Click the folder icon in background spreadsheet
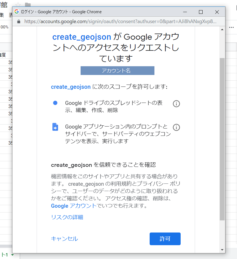 tap(28, 5)
